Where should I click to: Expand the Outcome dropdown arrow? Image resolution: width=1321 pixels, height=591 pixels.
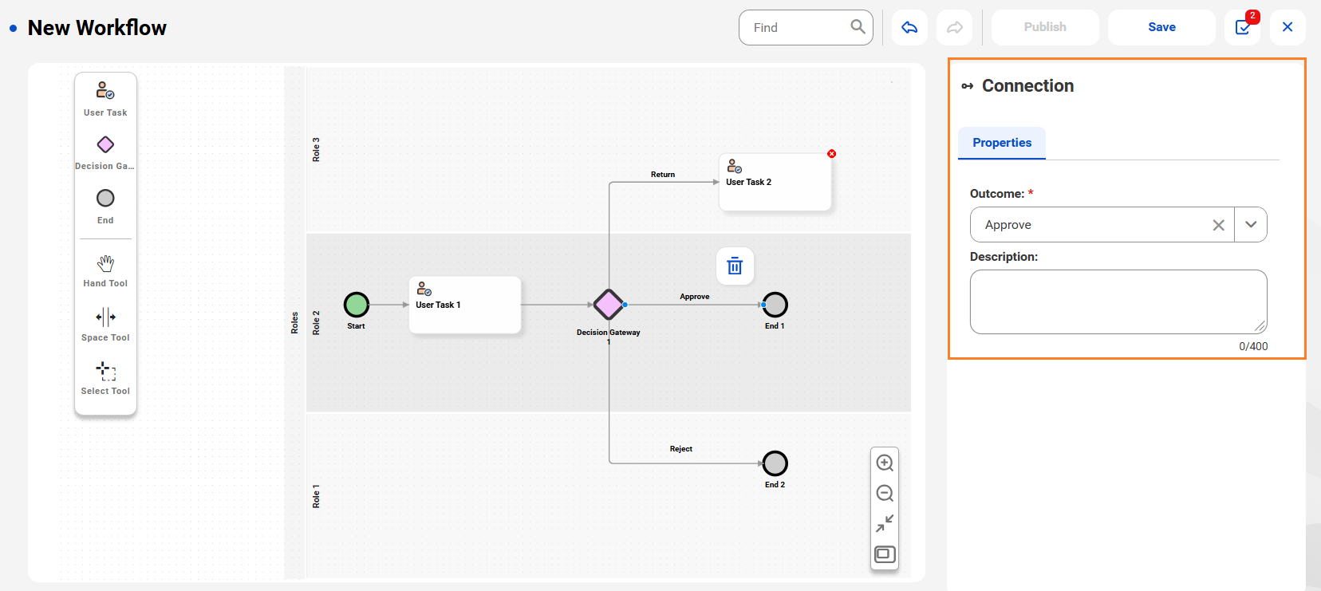[1251, 225]
